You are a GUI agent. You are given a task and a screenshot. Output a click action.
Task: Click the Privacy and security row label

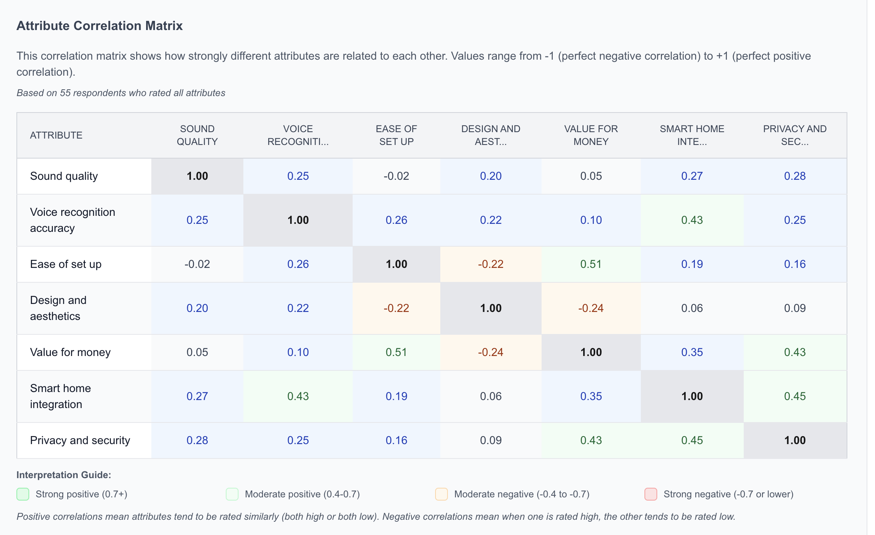[x=80, y=440]
